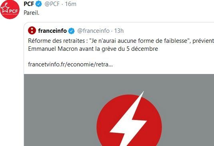Open the gray article preview image
Screen dimensions: 214x146
click(119, 110)
